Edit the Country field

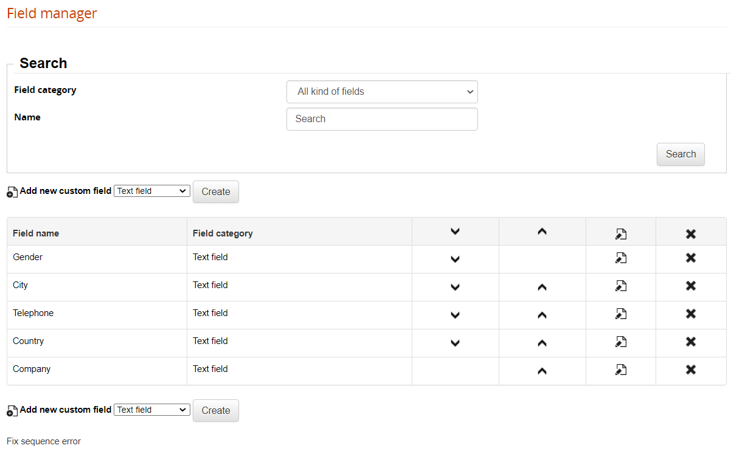(620, 342)
